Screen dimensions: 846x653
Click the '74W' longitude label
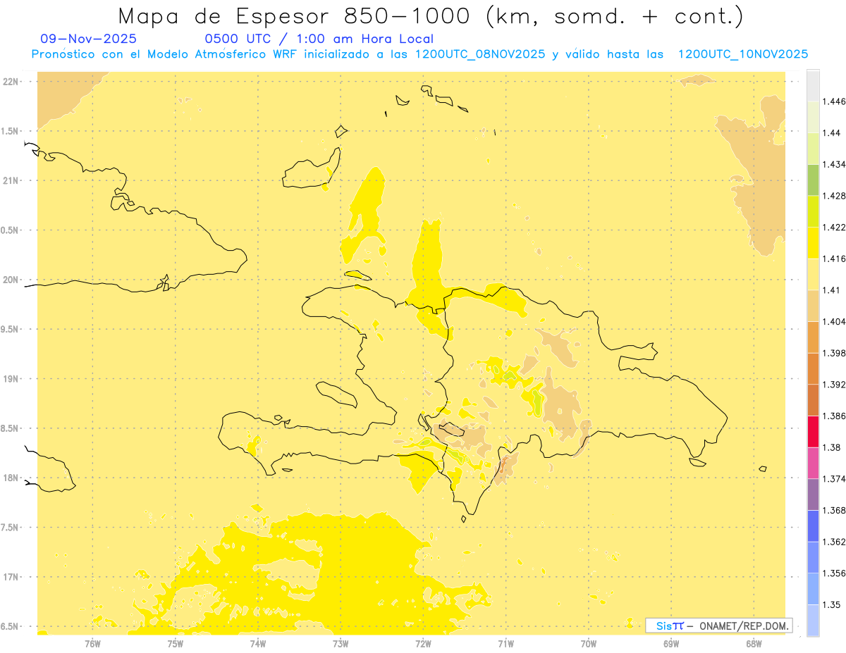pyautogui.click(x=258, y=643)
